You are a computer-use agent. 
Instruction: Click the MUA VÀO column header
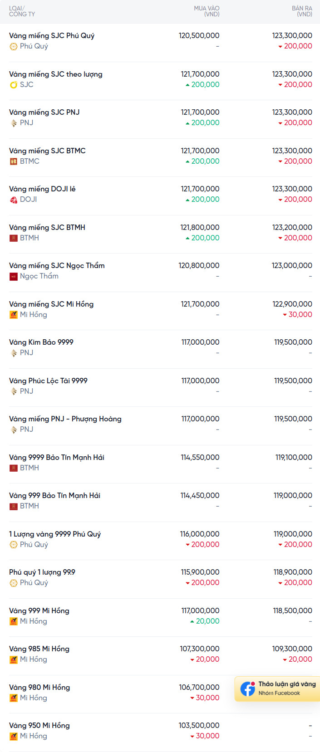(x=207, y=11)
